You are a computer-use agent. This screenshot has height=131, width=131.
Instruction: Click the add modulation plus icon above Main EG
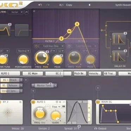pos(98,88)
